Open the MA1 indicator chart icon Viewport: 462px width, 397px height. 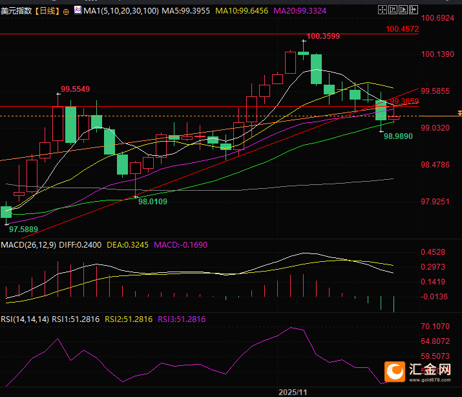pyautogui.click(x=78, y=10)
